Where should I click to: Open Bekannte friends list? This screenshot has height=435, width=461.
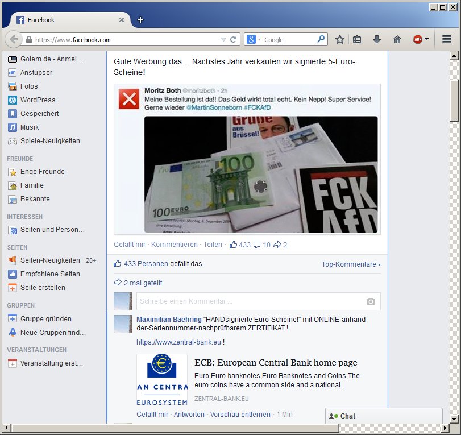pyautogui.click(x=29, y=199)
